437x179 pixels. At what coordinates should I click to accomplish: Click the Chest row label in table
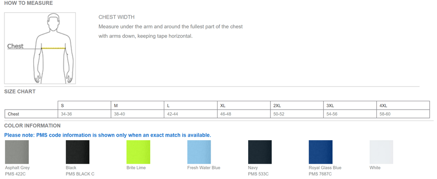point(14,114)
